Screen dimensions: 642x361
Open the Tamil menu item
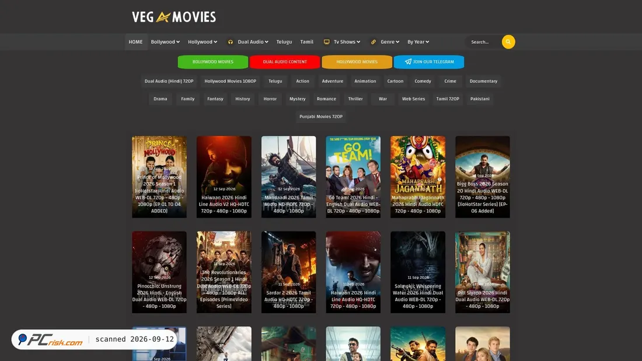point(306,42)
